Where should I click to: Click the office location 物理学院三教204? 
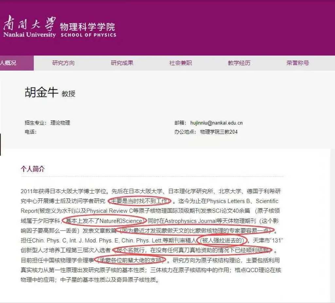[219, 132]
